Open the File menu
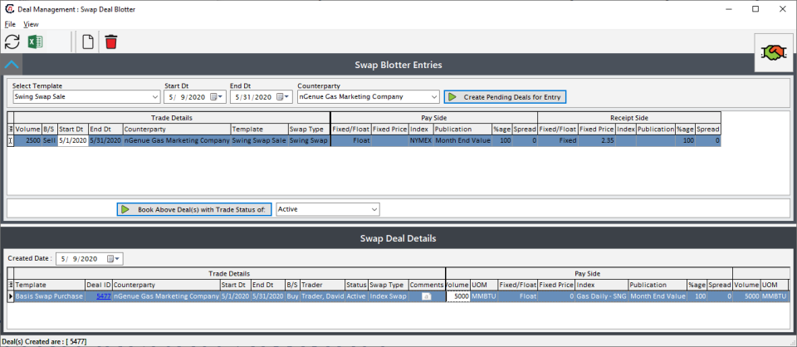The width and height of the screenshot is (797, 347). (x=10, y=24)
